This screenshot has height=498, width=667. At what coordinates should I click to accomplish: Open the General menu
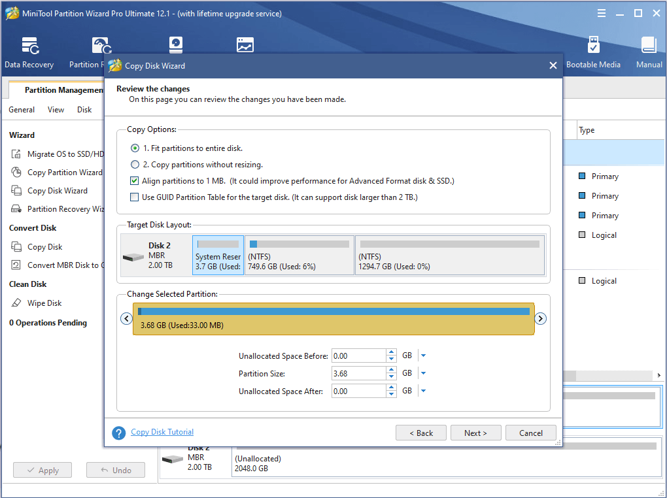[x=22, y=110]
